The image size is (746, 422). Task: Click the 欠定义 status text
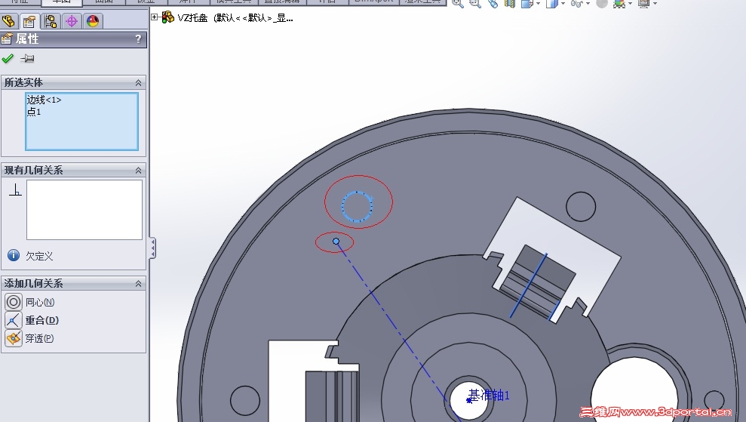click(x=39, y=256)
